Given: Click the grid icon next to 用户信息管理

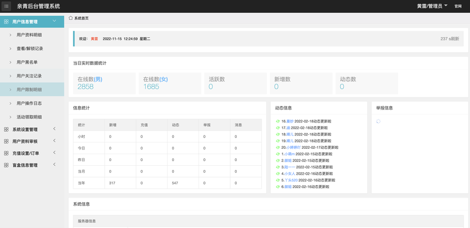Looking at the screenshot, I should [x=6, y=22].
